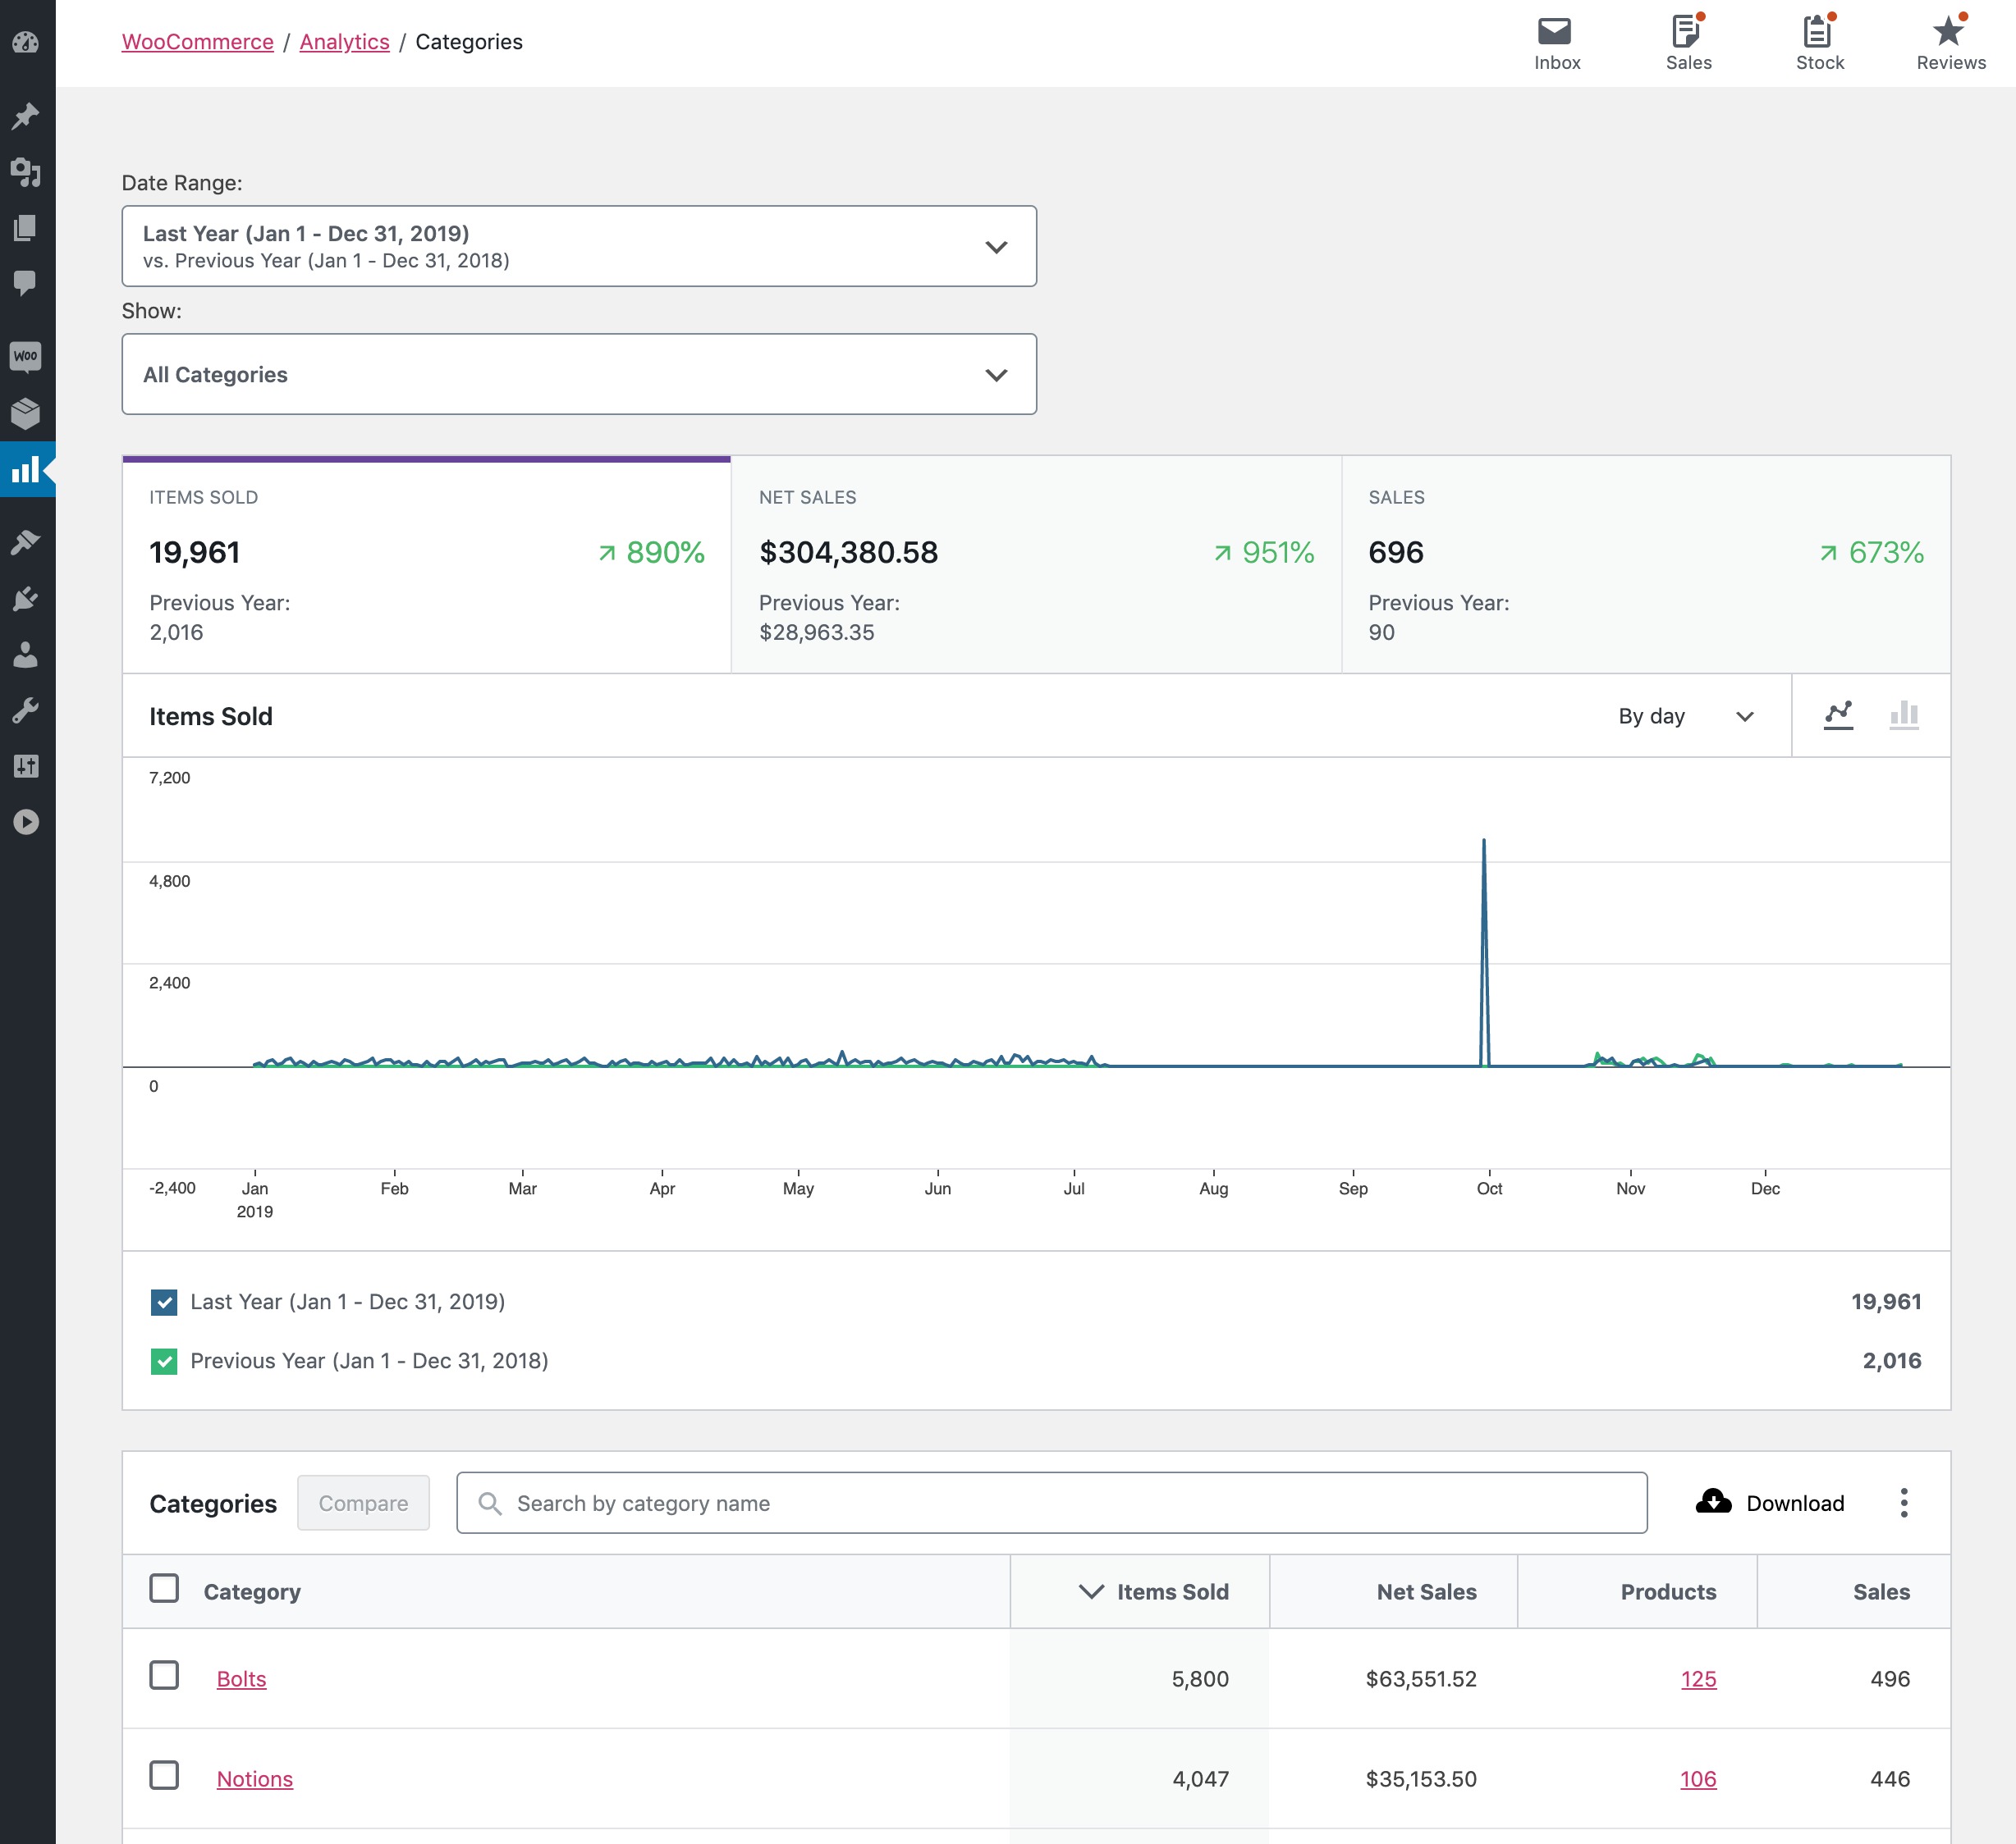
Task: Click the Download cloud icon
Action: 1714,1502
